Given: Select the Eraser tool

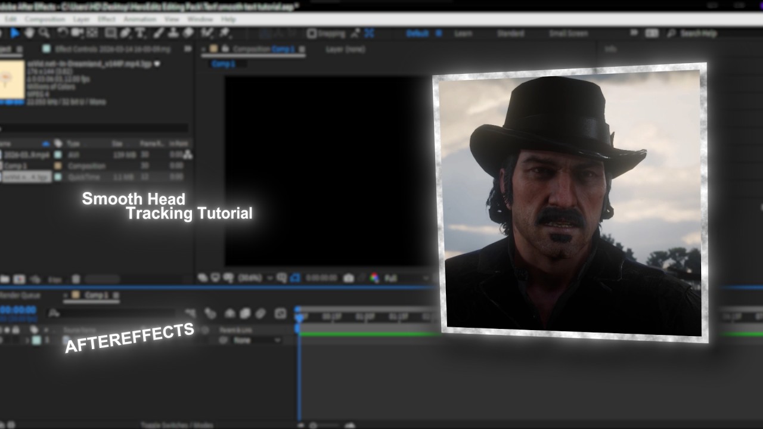Looking at the screenshot, I should coord(188,33).
